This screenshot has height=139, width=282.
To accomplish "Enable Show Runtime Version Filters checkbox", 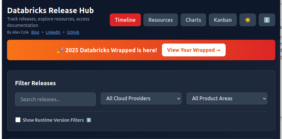I will (x=18, y=120).
